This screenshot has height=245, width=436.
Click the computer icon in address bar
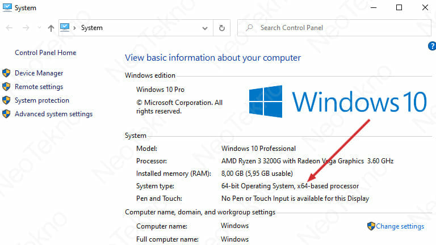pos(65,27)
